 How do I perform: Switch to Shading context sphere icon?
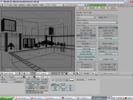21,77
